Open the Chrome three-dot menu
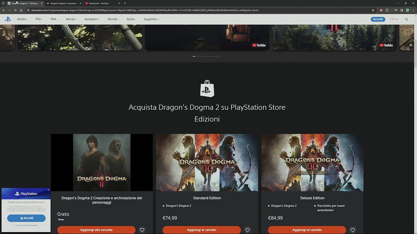Screen dimensions: 417x234 click(x=413, y=10)
